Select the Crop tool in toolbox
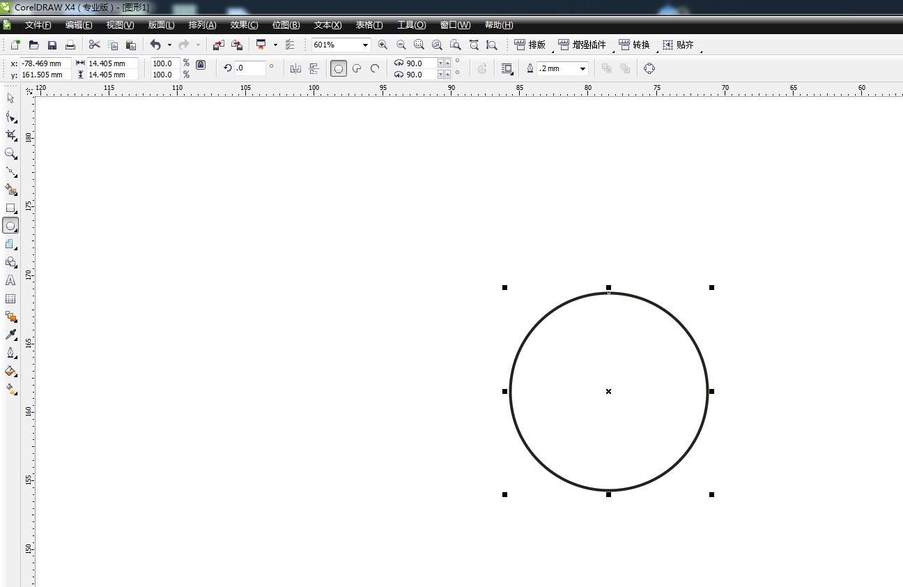 [10, 135]
